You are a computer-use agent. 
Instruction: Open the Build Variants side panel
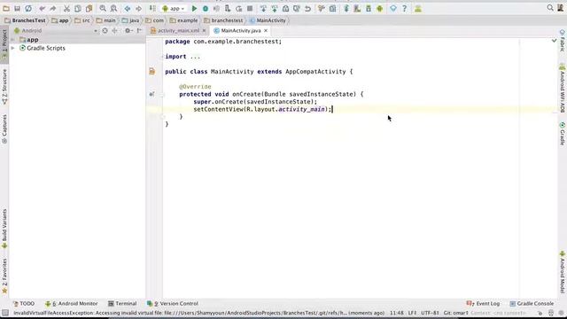click(4, 229)
